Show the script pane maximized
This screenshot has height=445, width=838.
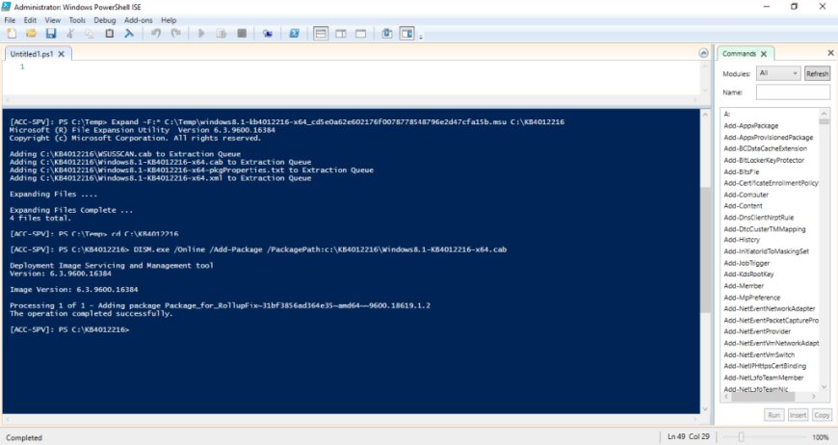[361, 34]
